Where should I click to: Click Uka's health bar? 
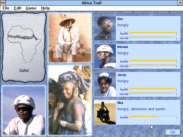point(153,117)
